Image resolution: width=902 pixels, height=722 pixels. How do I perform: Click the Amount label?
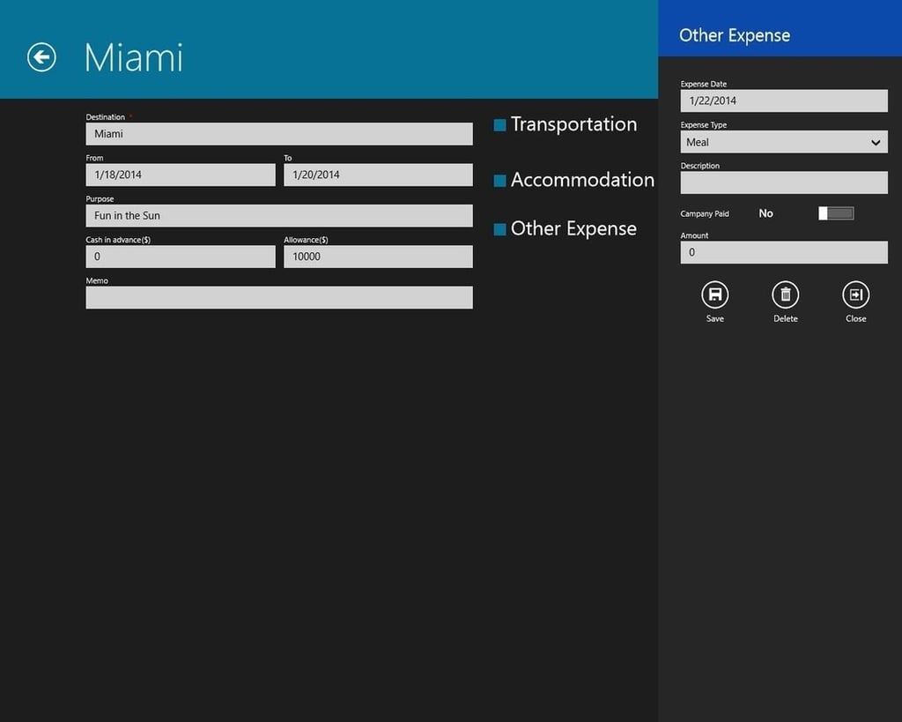pos(694,235)
